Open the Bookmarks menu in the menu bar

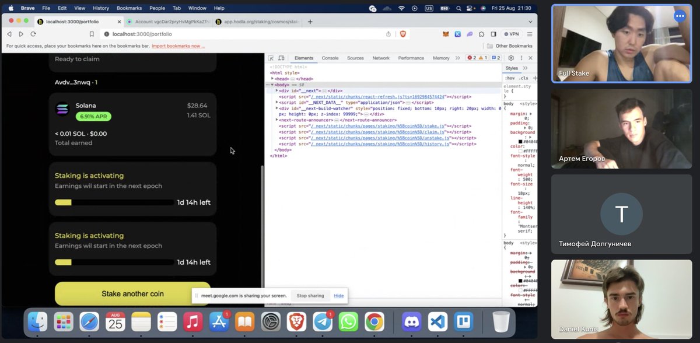129,8
